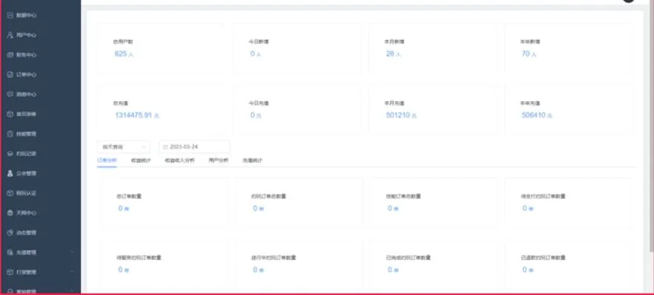
Task: Click the 技能订单总数量 card label
Action: tap(404, 196)
